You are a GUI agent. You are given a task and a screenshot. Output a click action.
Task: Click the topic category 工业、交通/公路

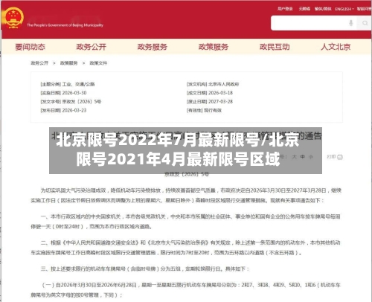78,84
